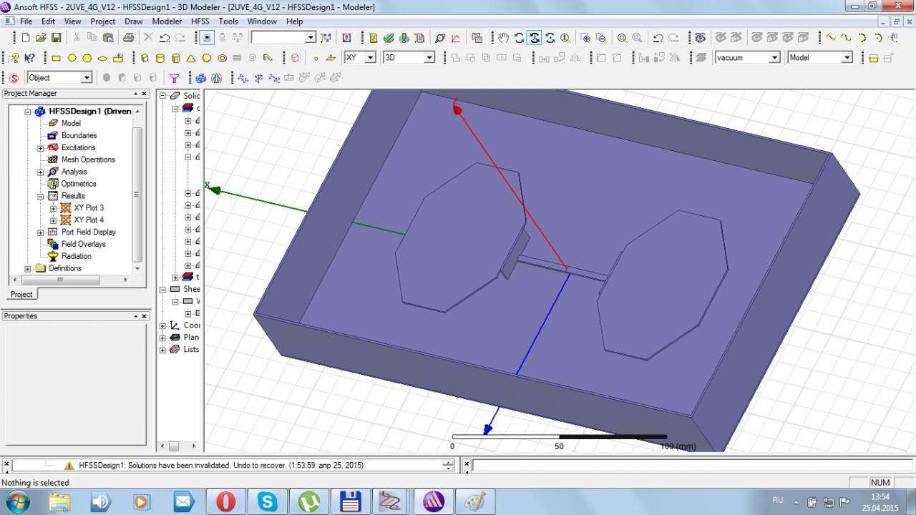Open the vacuum material dropdown

coord(774,58)
